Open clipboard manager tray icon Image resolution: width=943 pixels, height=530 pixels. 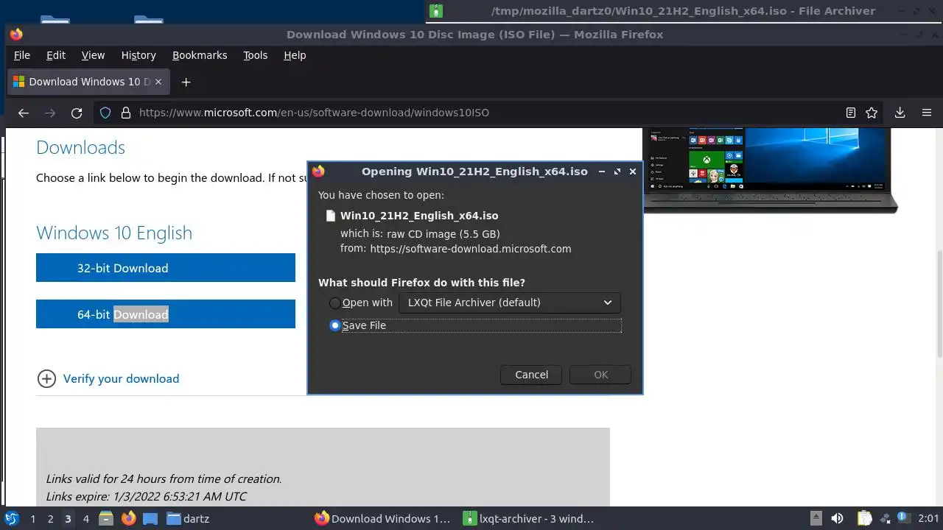click(864, 518)
